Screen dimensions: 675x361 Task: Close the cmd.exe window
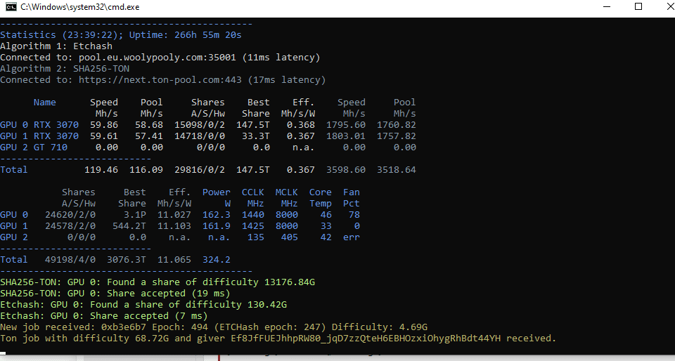[x=662, y=6]
